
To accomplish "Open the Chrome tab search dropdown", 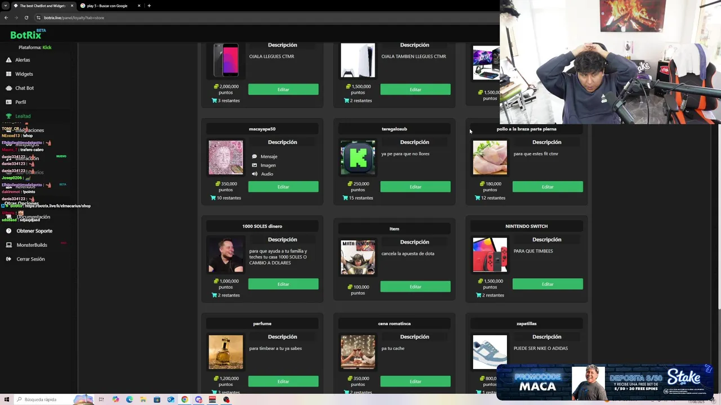I will point(6,6).
